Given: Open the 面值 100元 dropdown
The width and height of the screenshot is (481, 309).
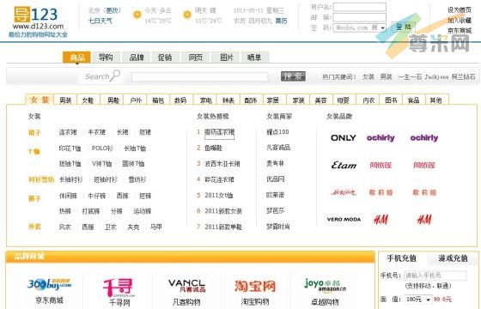Looking at the screenshot, I should (418, 300).
